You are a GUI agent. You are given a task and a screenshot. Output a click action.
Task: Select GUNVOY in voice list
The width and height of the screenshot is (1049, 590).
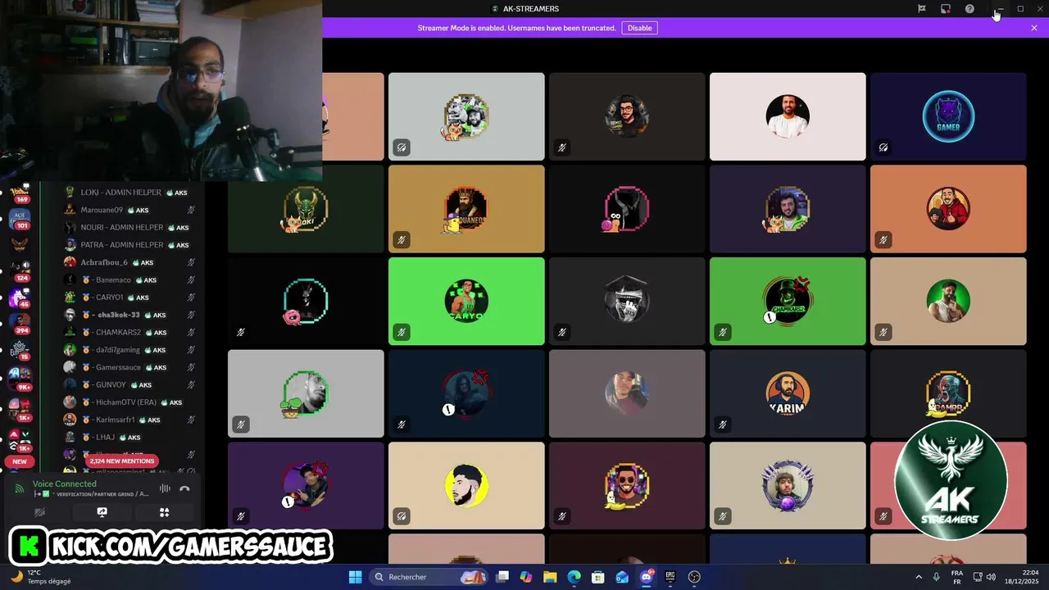(129, 384)
